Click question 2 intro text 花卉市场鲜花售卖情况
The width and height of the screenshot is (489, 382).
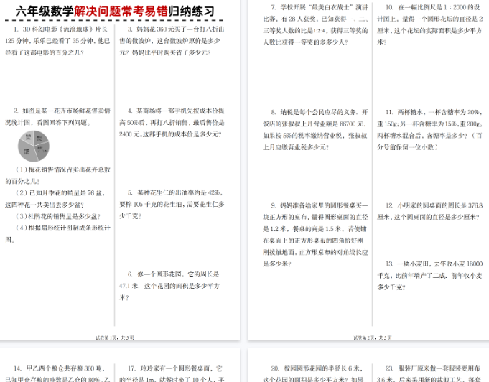coord(57,116)
